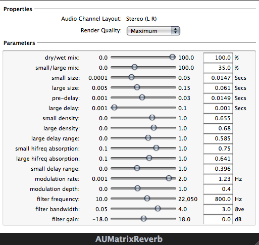Click the dry/wet mix slider knob
The image size is (259, 245).
point(172,57)
